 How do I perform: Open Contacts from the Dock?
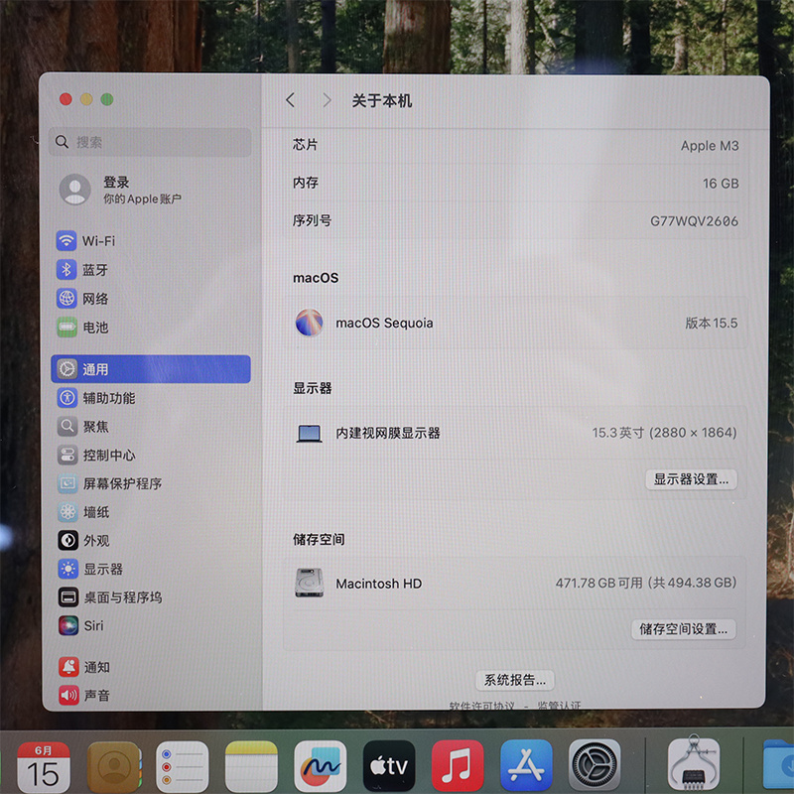114,766
